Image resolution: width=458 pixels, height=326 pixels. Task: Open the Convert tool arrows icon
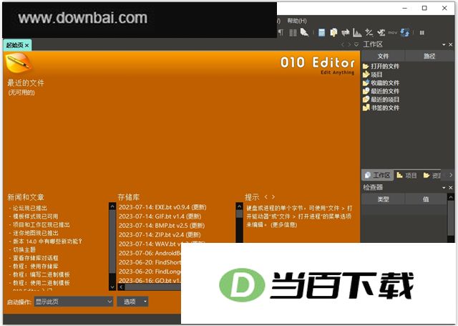[x=346, y=32]
